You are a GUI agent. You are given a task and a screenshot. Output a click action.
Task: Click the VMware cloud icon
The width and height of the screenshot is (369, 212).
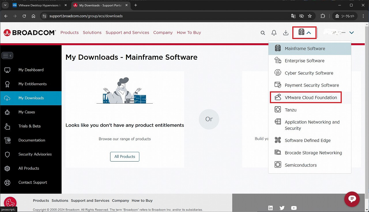pos(278,97)
